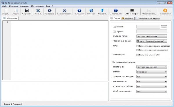
Task: Switch to the Встроить tab
Action: click(x=128, y=18)
